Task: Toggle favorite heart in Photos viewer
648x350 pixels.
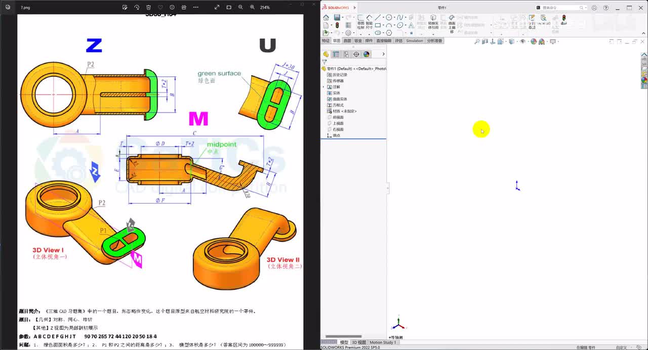Action: (x=160, y=7)
